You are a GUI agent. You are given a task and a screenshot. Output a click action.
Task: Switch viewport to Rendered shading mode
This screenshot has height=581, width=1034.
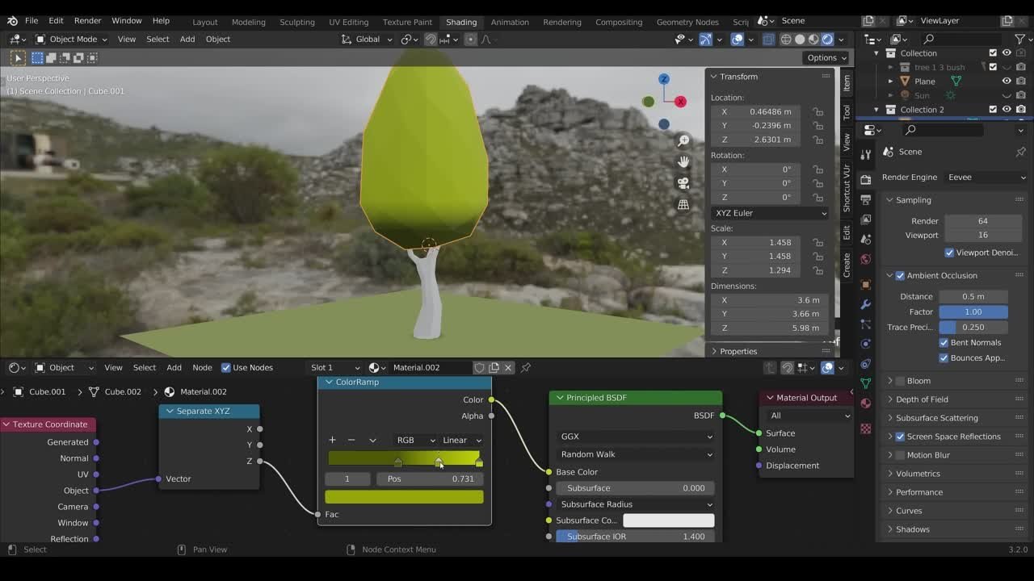pos(827,39)
